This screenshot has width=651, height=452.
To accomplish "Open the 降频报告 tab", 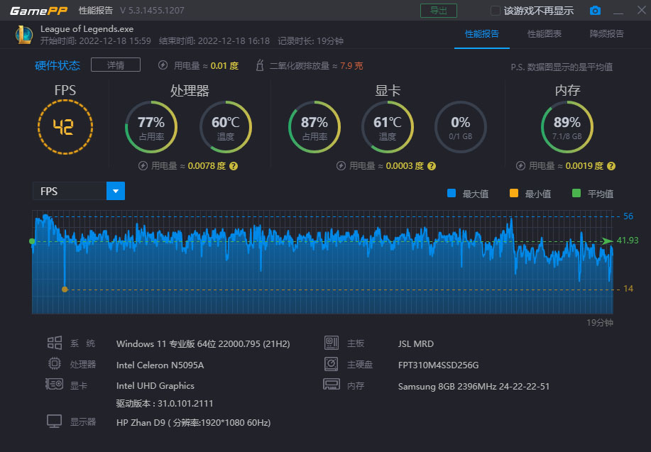I will (x=607, y=34).
